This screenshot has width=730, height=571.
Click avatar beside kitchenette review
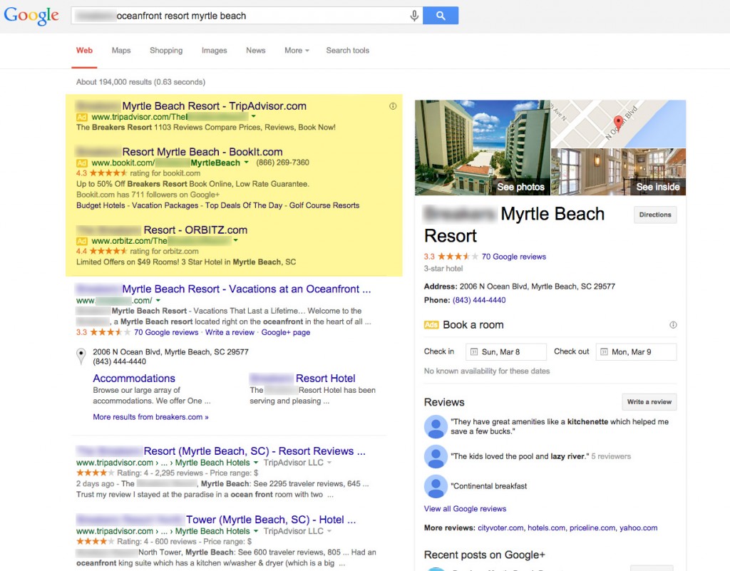pos(436,426)
